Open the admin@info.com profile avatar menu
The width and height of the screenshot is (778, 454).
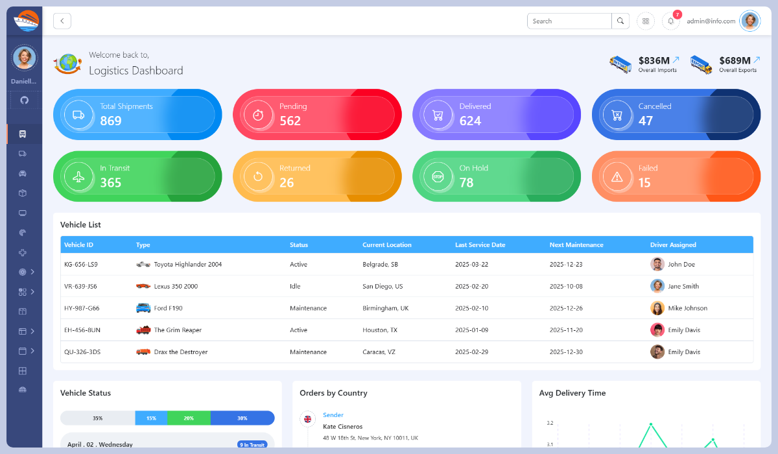click(x=749, y=21)
